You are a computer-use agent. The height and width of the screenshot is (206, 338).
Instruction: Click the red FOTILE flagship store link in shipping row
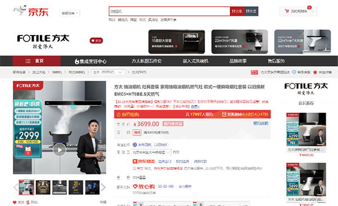(x=168, y=168)
